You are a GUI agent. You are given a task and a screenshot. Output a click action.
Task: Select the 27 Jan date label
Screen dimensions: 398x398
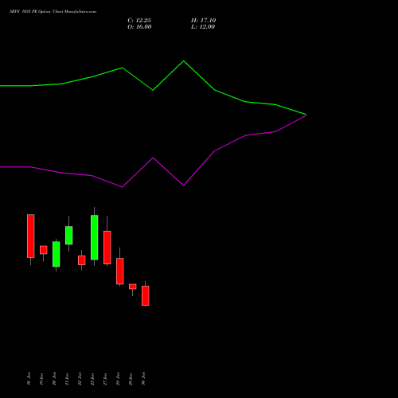[105, 379]
